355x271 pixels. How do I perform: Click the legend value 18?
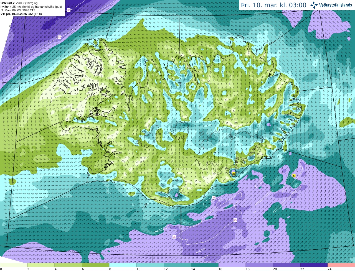coord(247,269)
